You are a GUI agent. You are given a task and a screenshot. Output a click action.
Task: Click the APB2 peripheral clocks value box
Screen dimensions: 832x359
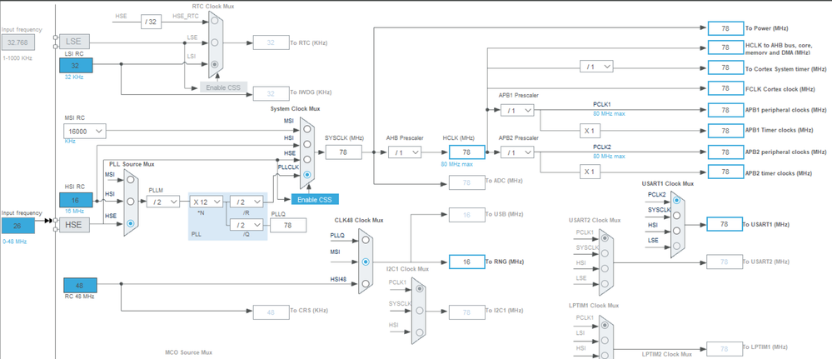point(725,152)
